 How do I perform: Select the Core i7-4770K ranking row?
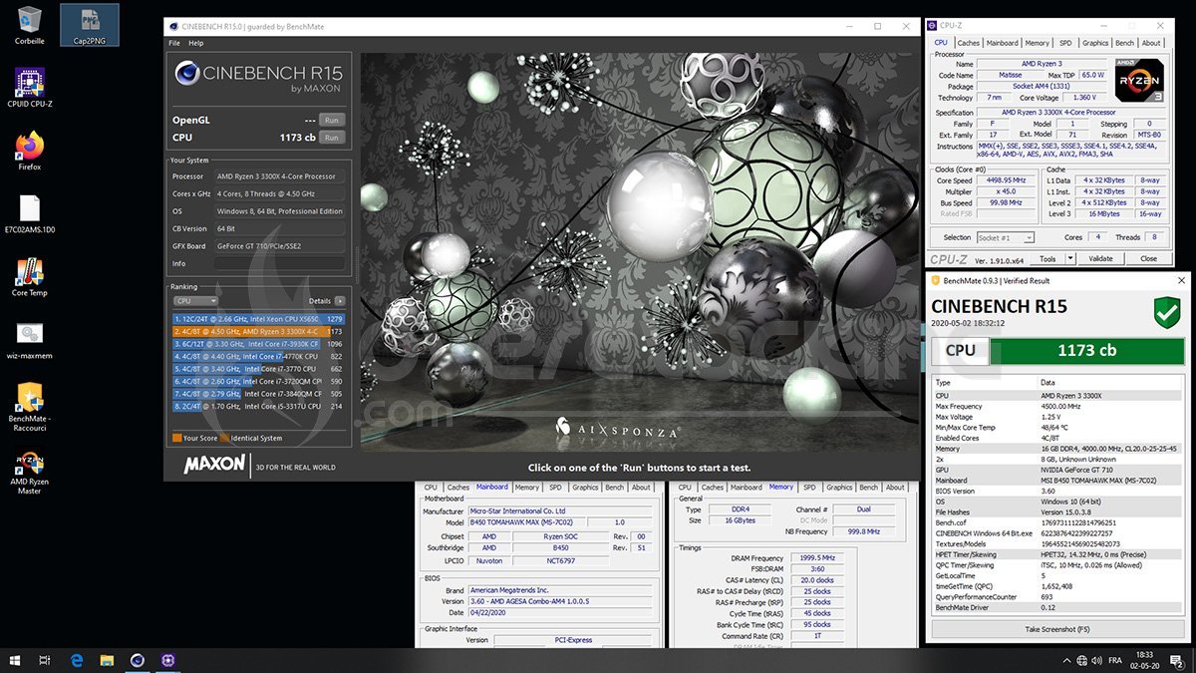[259, 356]
